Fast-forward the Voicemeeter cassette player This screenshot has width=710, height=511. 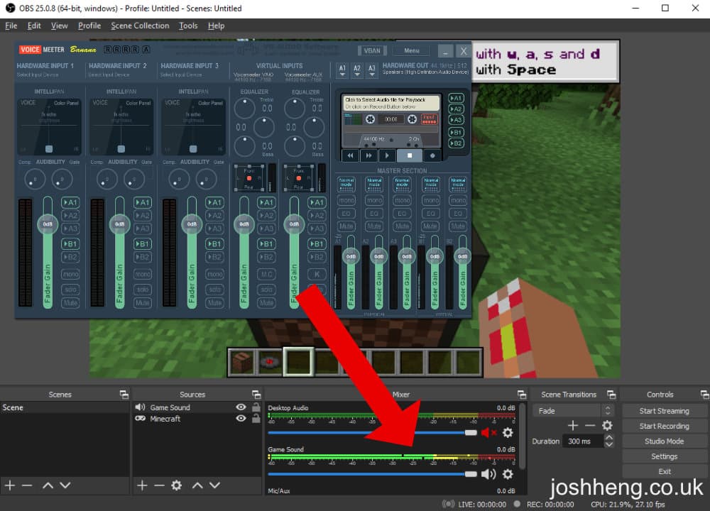[368, 155]
